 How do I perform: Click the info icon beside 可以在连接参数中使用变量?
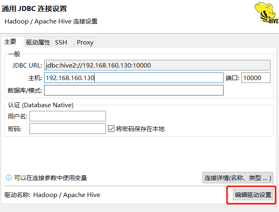pos(9,178)
